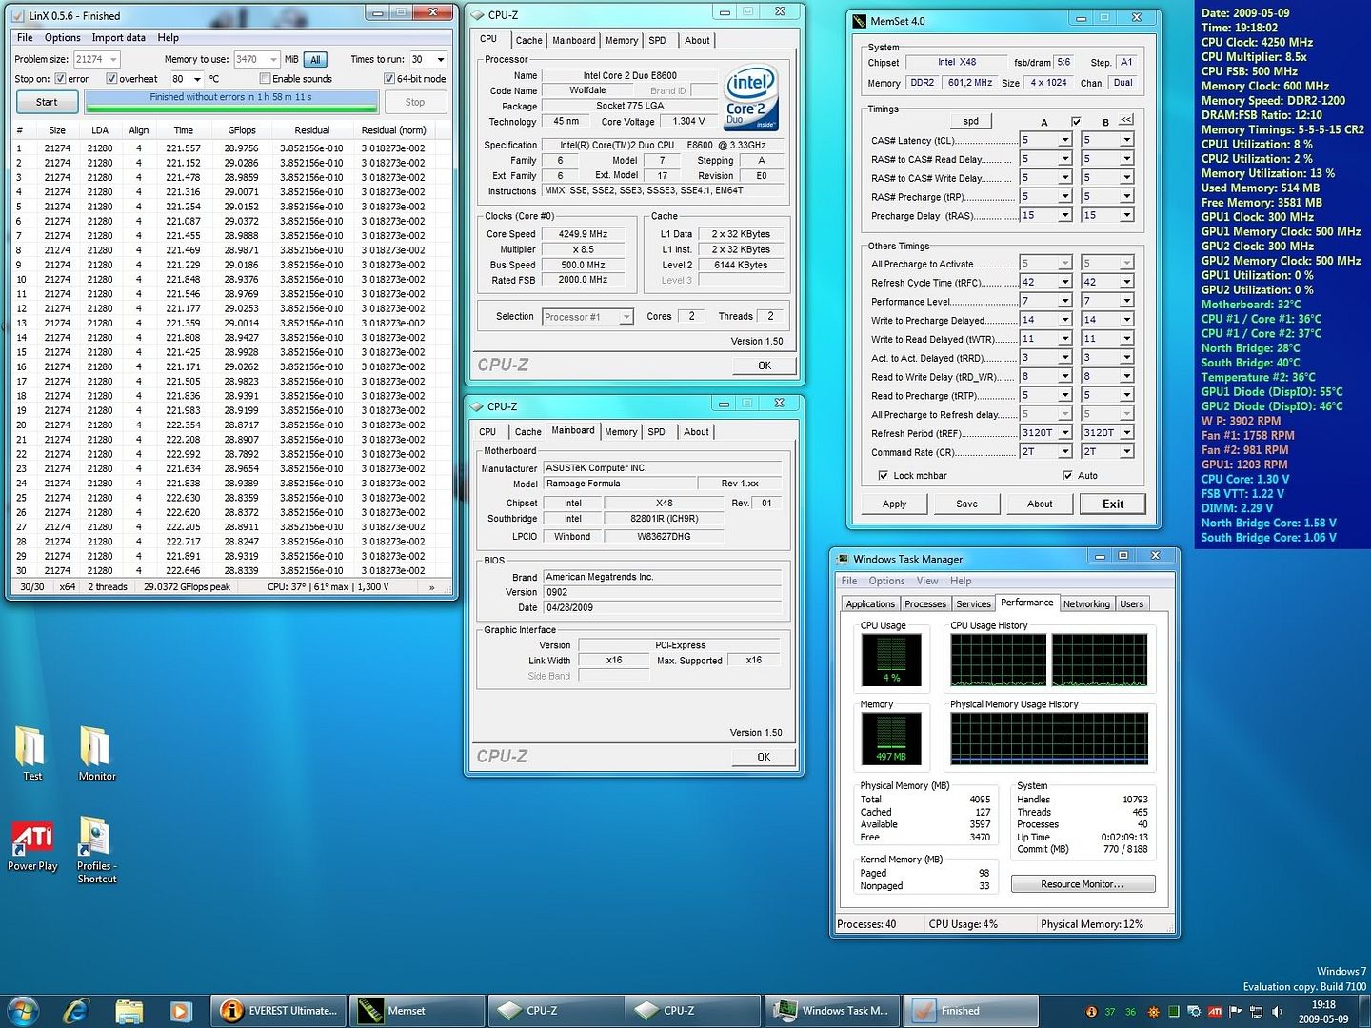Screen dimensions: 1371x1028
Task: Switch to SPD tab in bottom CPU-Z
Action: pyautogui.click(x=656, y=432)
